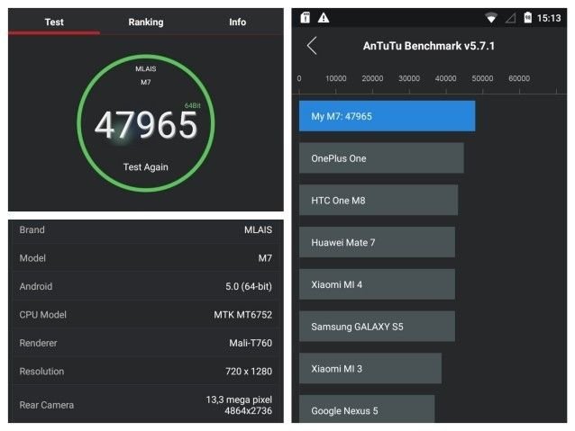Viewport: 575px width, 431px height.
Task: Click the 10000 axis label
Action: pyautogui.click(x=336, y=78)
